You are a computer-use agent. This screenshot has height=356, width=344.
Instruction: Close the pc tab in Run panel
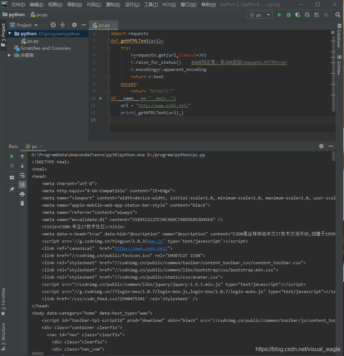[41, 147]
